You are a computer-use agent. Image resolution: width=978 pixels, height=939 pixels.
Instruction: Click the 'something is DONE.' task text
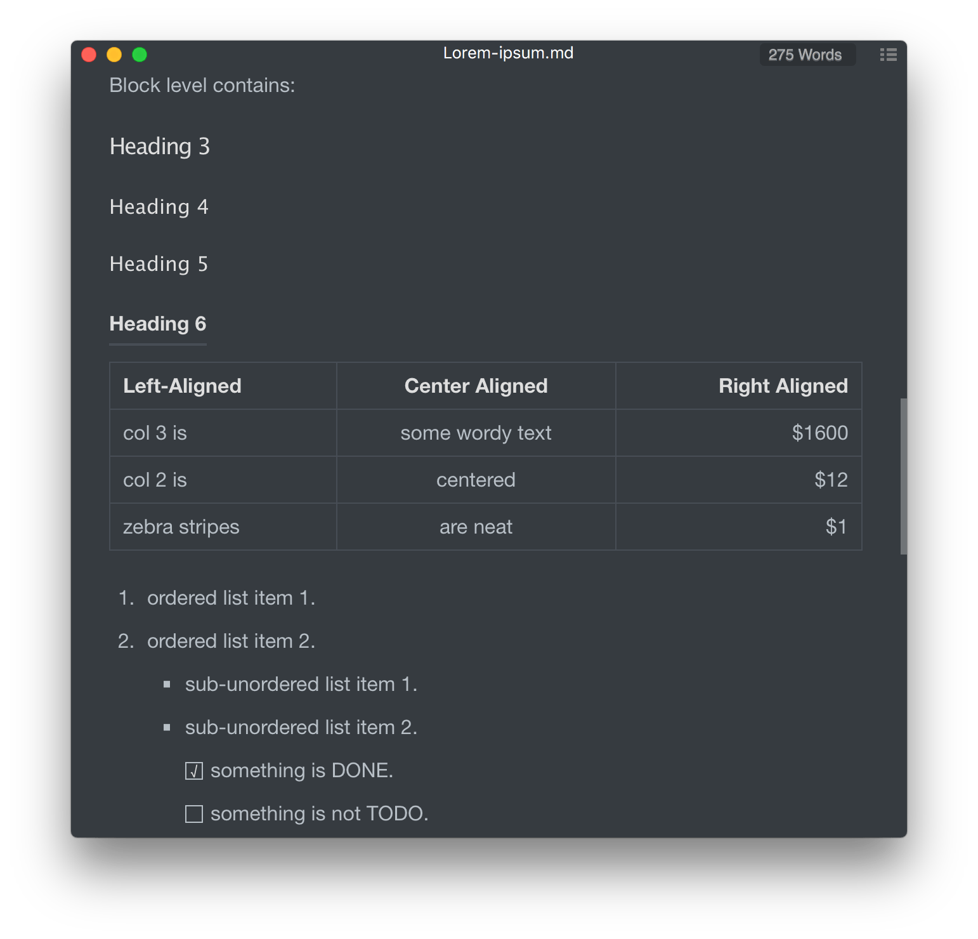302,770
